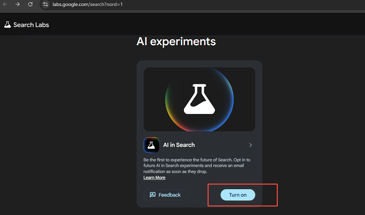Open site information icon in address bar
This screenshot has height=215, width=365.
pos(45,4)
